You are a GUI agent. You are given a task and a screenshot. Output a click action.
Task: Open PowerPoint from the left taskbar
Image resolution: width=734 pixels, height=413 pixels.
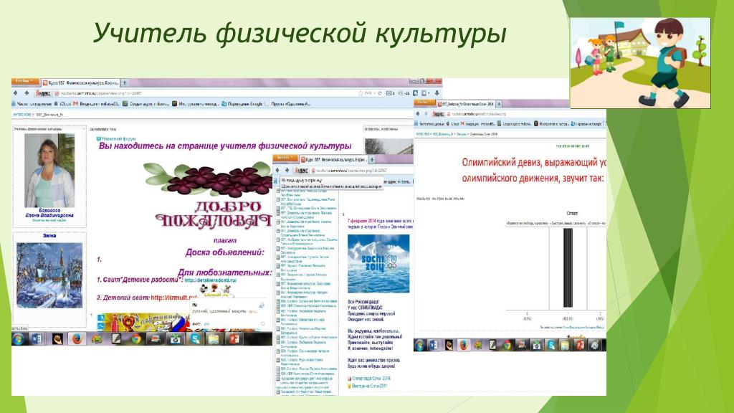coord(234,338)
